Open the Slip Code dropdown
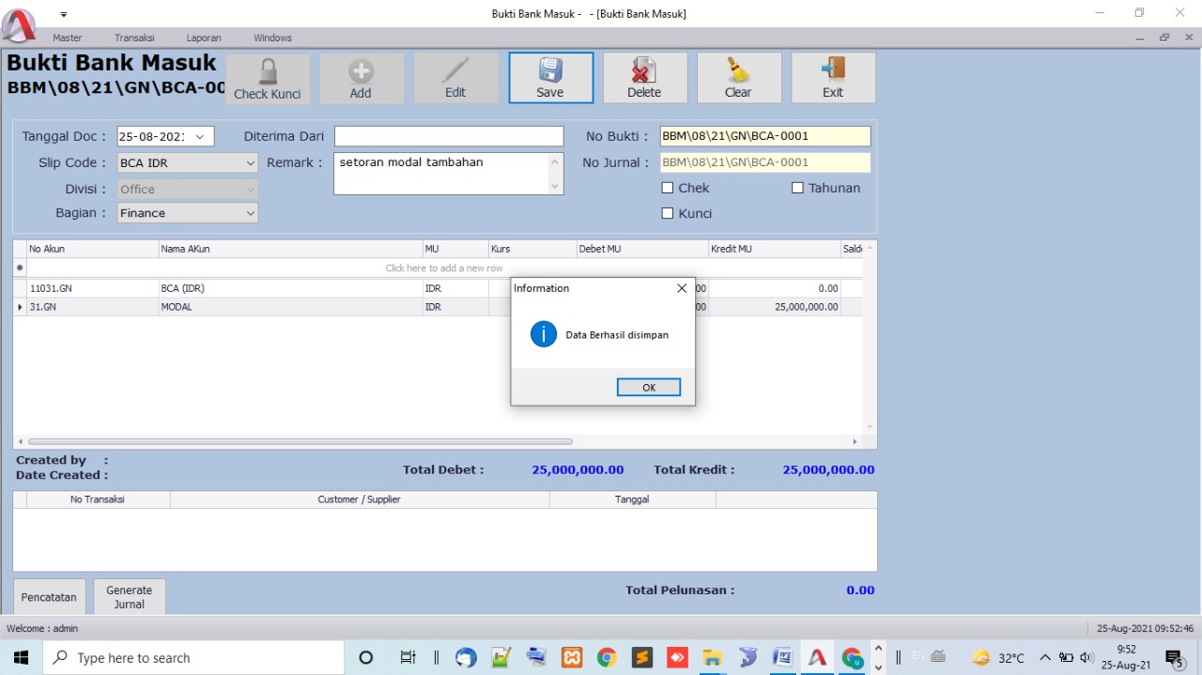The width and height of the screenshot is (1202, 675). 251,162
